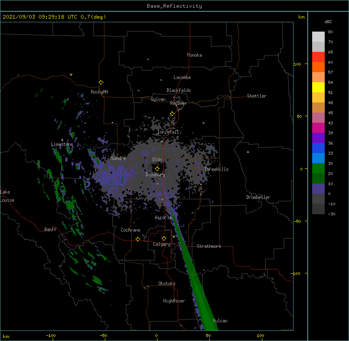The height and width of the screenshot is (341, 349).
Task: Click the -50 tick on right axis
Action: (297, 221)
